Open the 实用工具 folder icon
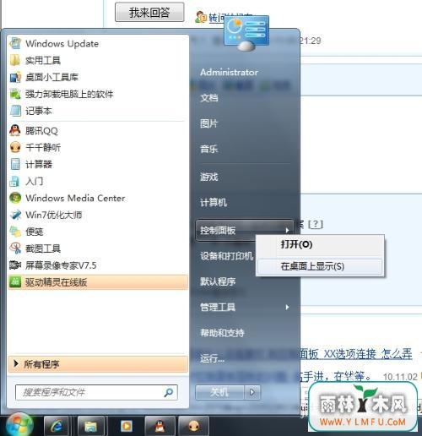The width and height of the screenshot is (422, 436). pos(15,60)
